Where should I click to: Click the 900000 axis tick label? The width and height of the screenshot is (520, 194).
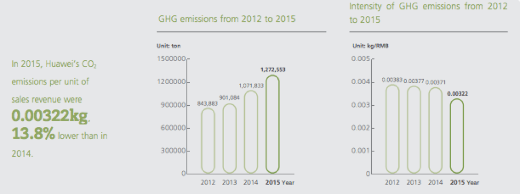click(173, 105)
